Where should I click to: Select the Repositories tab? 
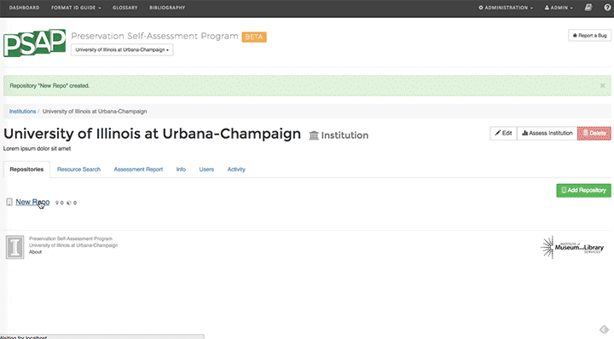tap(26, 169)
